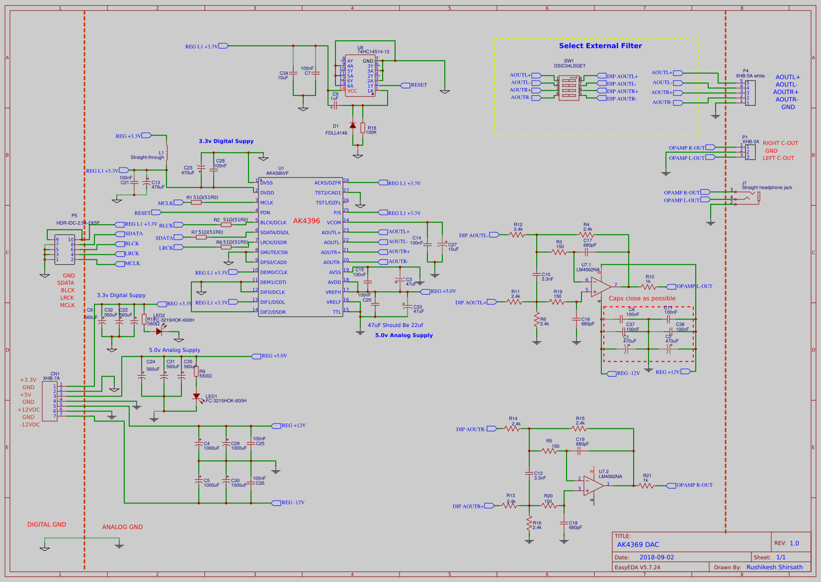Select the D1 FDLL4148 diode symbol

pyautogui.click(x=353, y=125)
